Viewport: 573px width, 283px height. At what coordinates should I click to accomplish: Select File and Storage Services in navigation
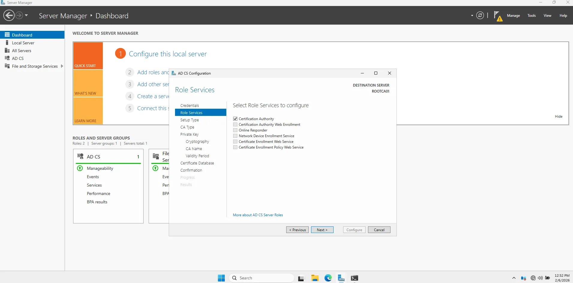[32, 66]
